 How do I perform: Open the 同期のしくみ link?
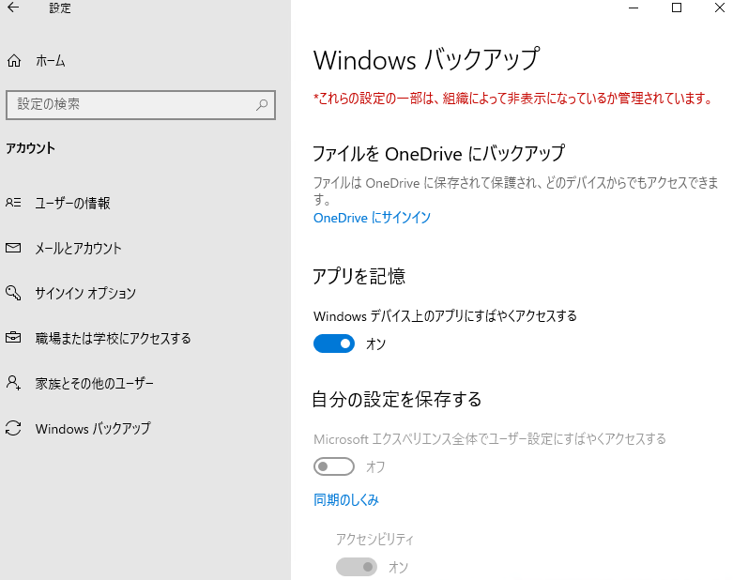(346, 500)
